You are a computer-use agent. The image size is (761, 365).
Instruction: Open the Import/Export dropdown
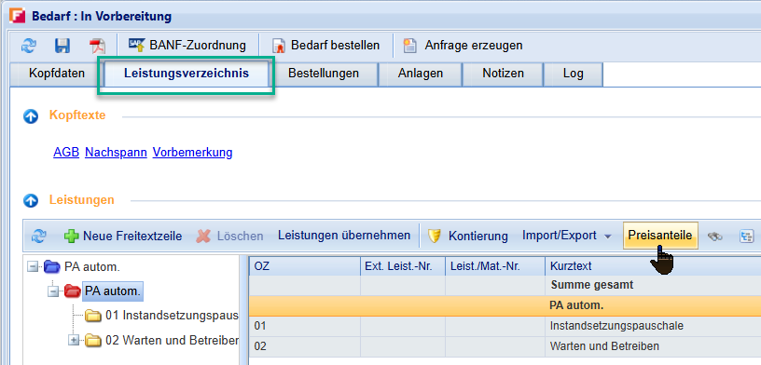[567, 237]
